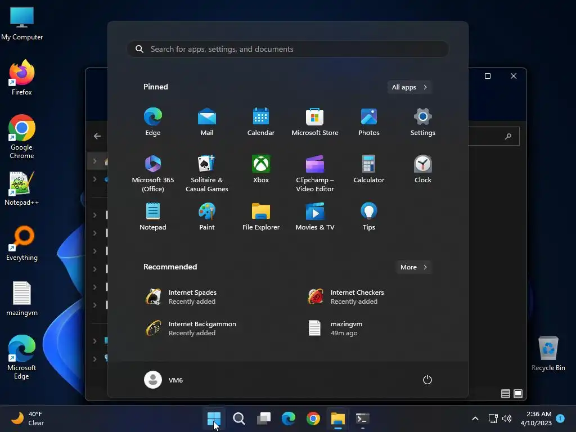Viewport: 576px width, 432px height.
Task: Open the Calendar app
Action: (x=261, y=122)
